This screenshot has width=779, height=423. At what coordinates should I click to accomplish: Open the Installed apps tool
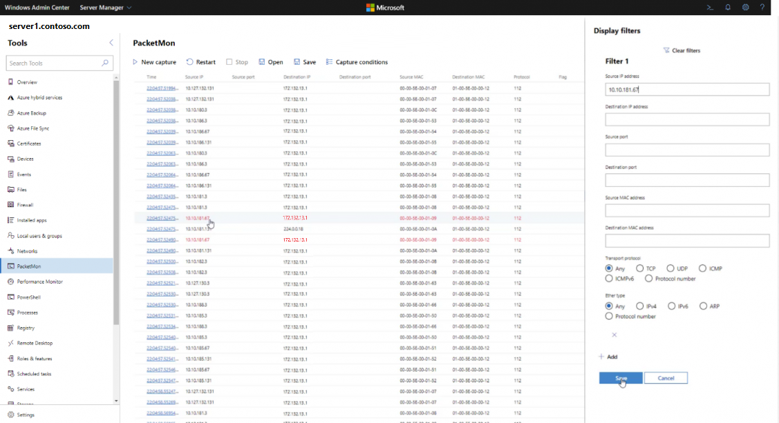[x=31, y=220]
